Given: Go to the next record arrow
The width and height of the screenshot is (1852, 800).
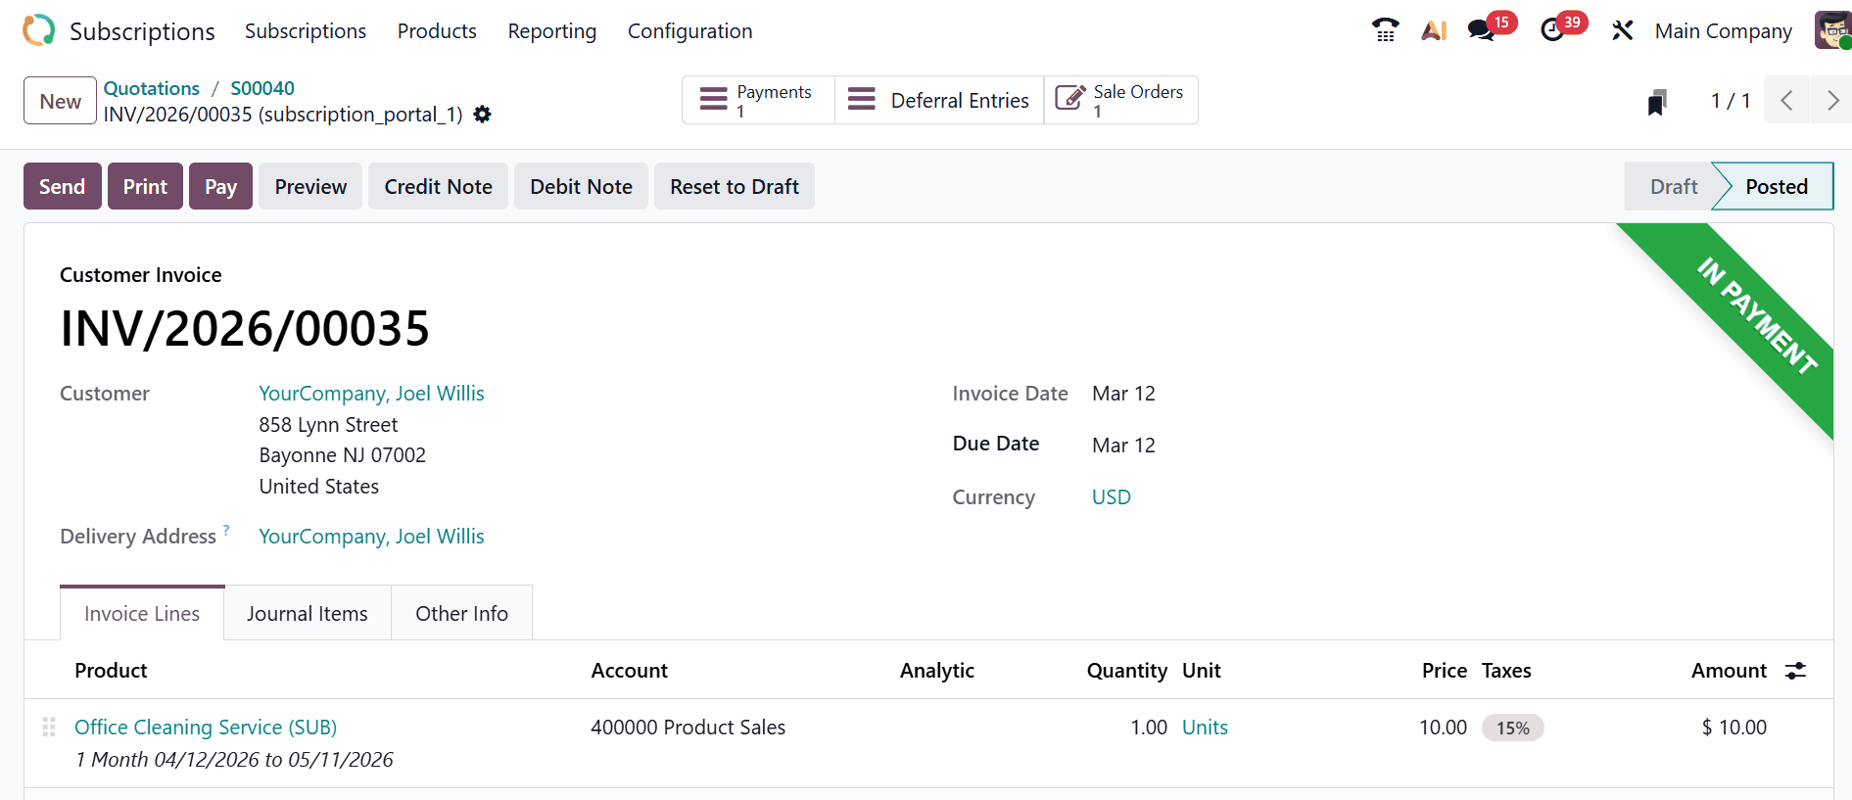Looking at the screenshot, I should click(x=1831, y=101).
